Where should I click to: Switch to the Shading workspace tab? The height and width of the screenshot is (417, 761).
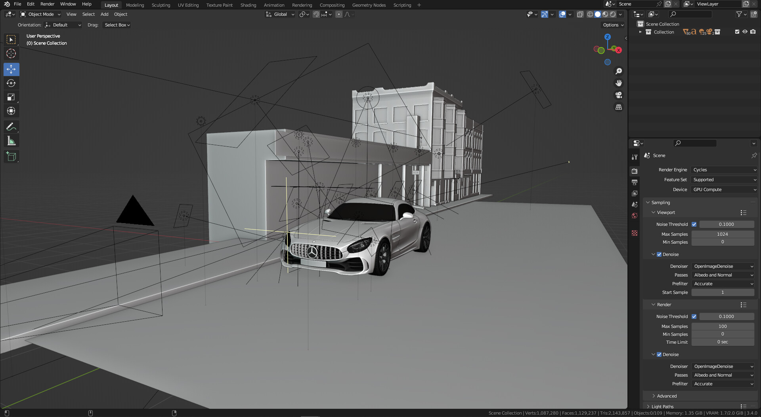point(248,5)
